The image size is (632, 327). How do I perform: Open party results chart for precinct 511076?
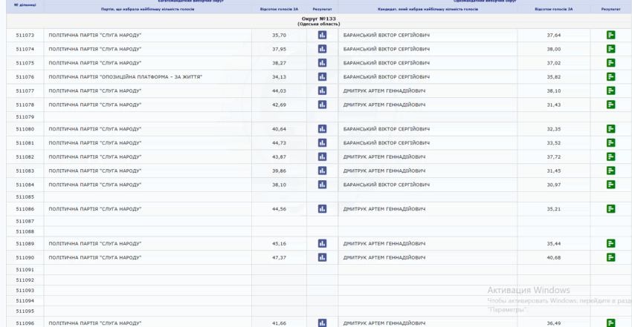point(322,76)
